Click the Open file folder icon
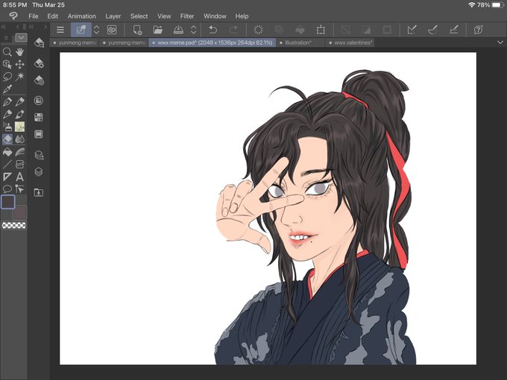 pos(158,30)
